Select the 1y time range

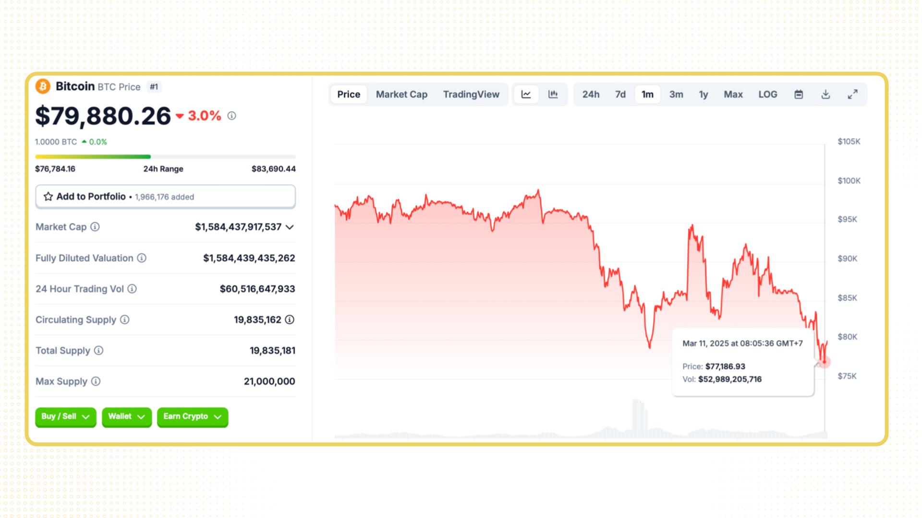703,94
